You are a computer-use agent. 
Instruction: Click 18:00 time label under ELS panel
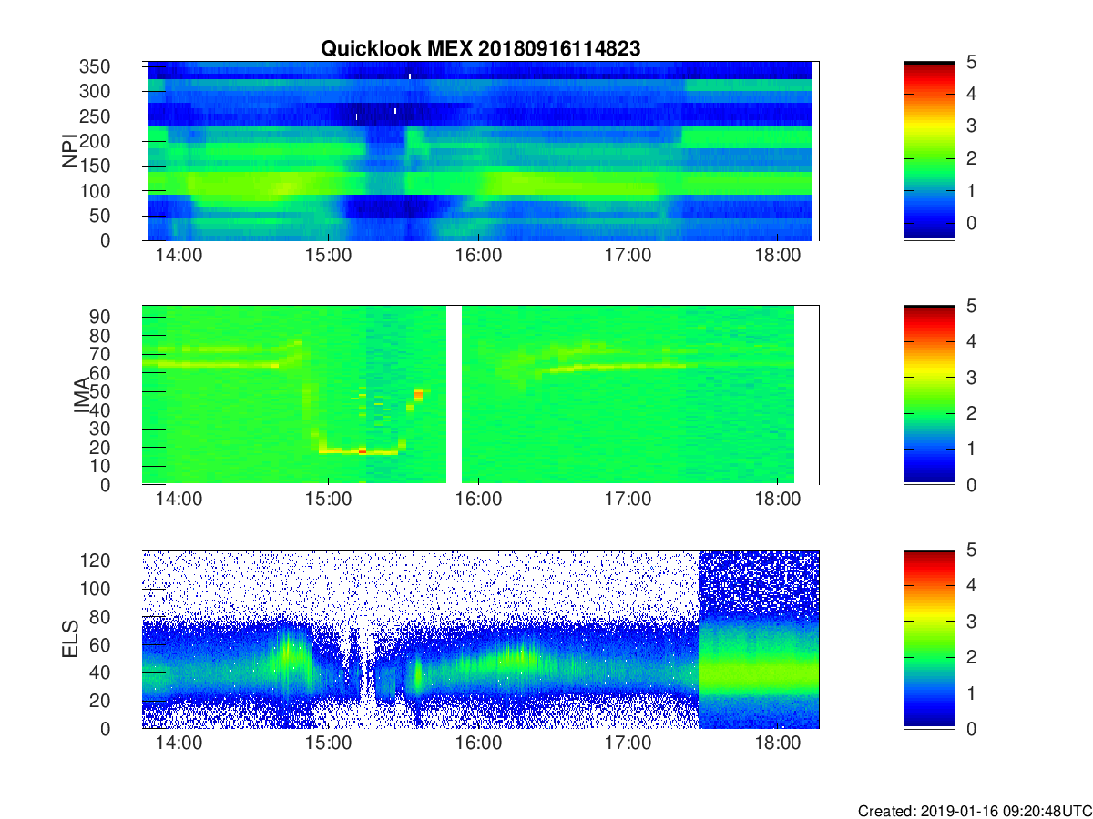[x=777, y=743]
